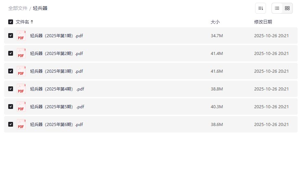This screenshot has width=301, height=169.
Task: Uncheck 轻兵器（2025年第1期）.pdf checkbox
Action: (11, 36)
